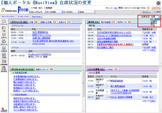
Task: Open the 訪問)アサヒシステム schedule link
Action: pos(42,35)
